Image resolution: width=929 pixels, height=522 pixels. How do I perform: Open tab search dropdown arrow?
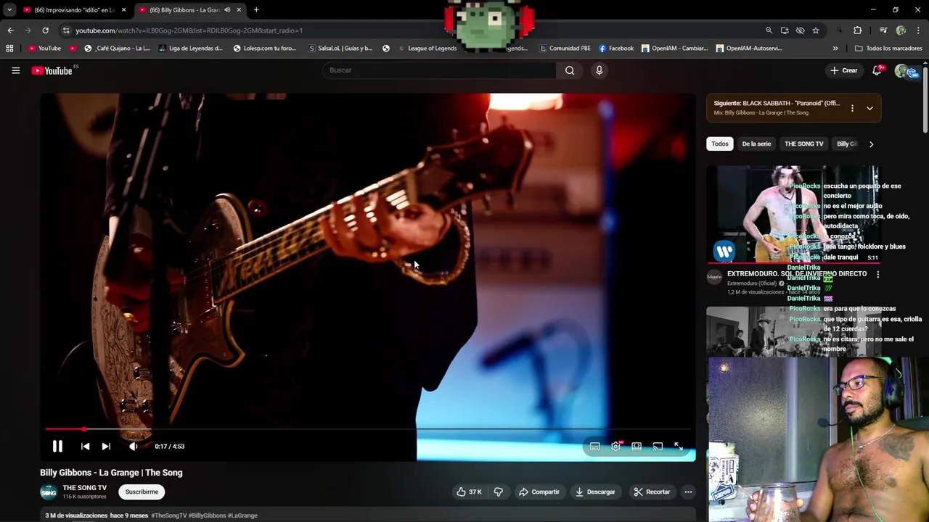[x=9, y=10]
